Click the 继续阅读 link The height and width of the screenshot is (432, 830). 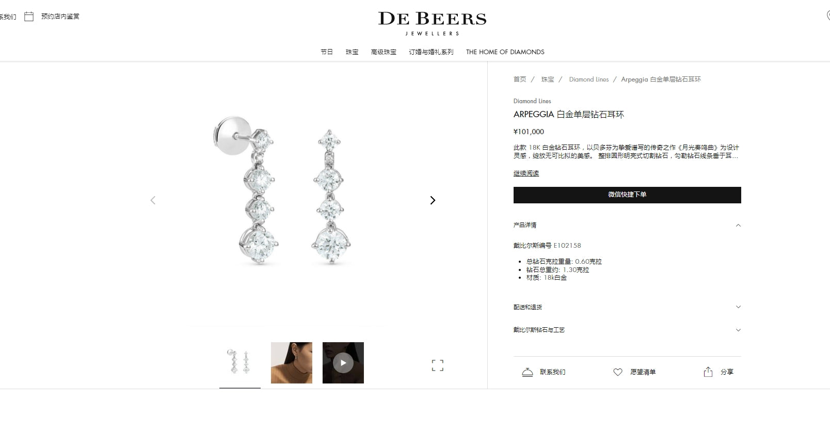[x=526, y=173]
